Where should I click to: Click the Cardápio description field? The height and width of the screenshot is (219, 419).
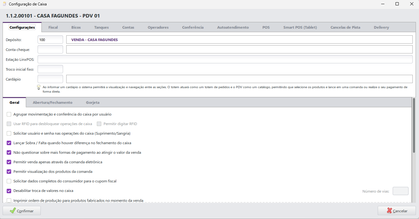tap(239, 79)
